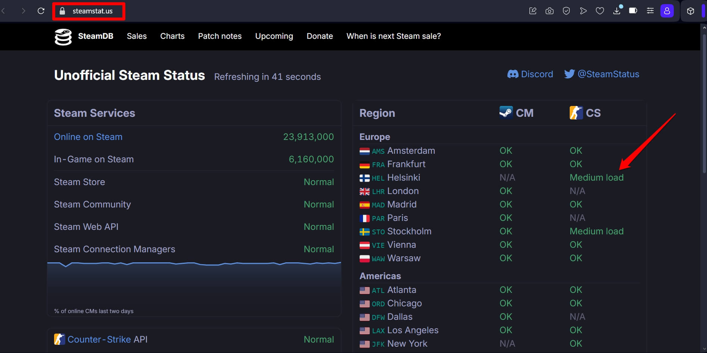
Task: Open the Discord link
Action: 530,74
